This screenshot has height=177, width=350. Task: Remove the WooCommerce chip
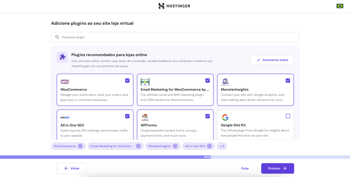[x=80, y=146]
